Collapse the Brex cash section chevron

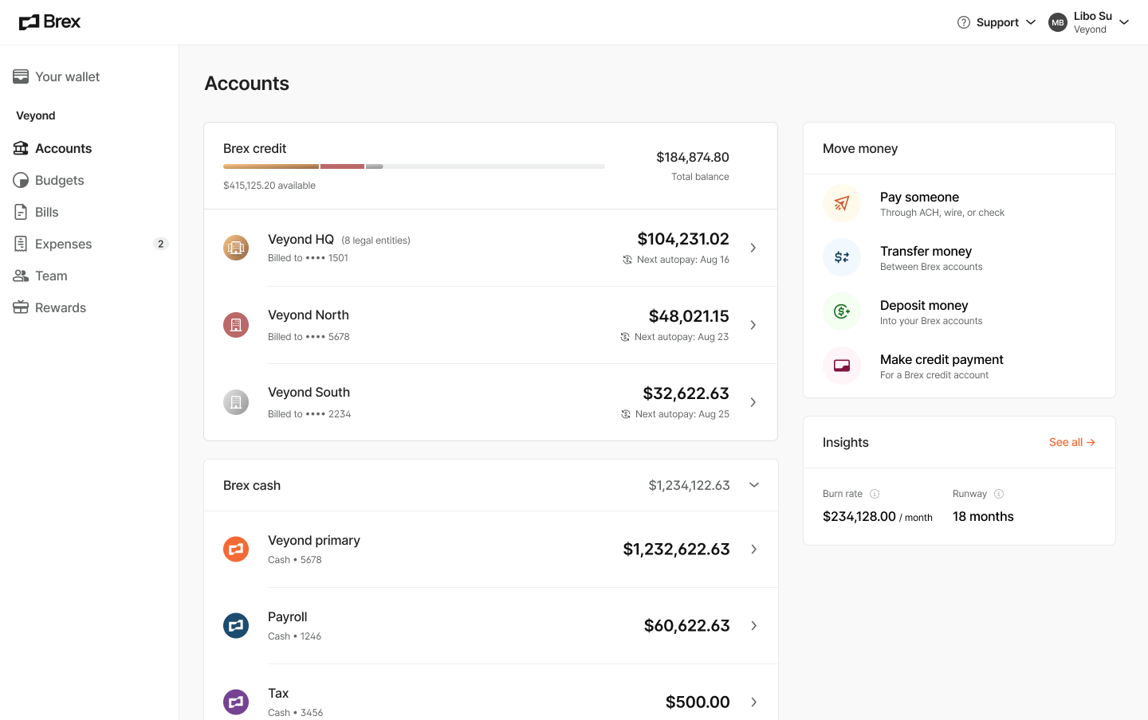coord(754,485)
